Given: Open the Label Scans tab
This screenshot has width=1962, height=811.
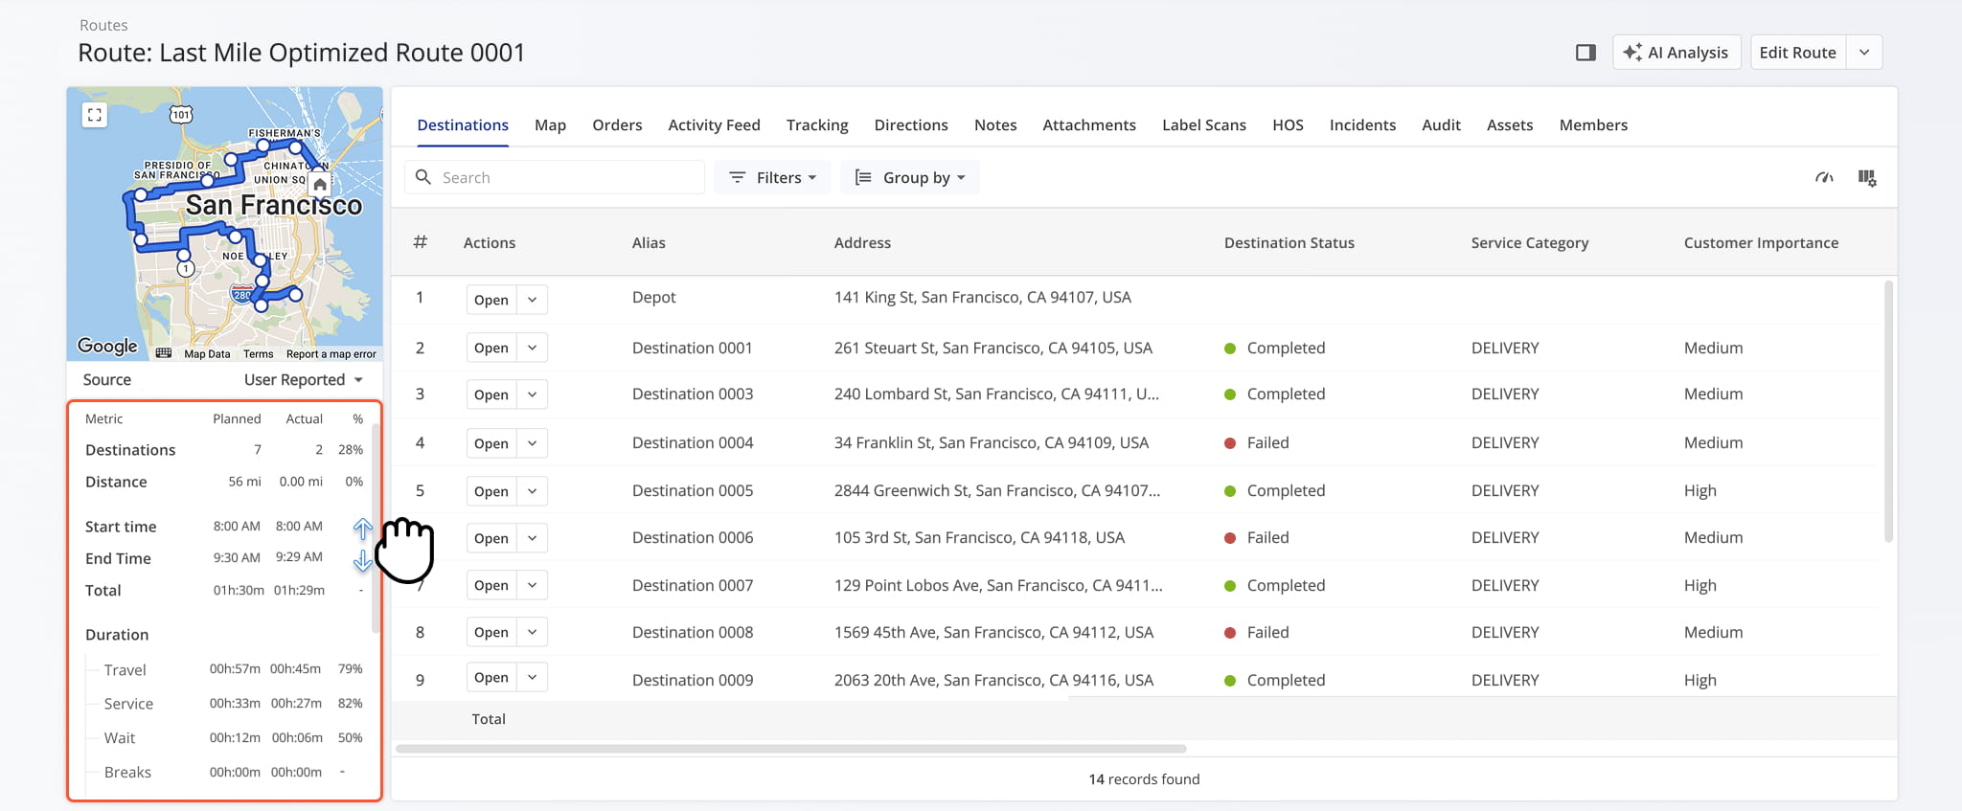Looking at the screenshot, I should point(1204,125).
